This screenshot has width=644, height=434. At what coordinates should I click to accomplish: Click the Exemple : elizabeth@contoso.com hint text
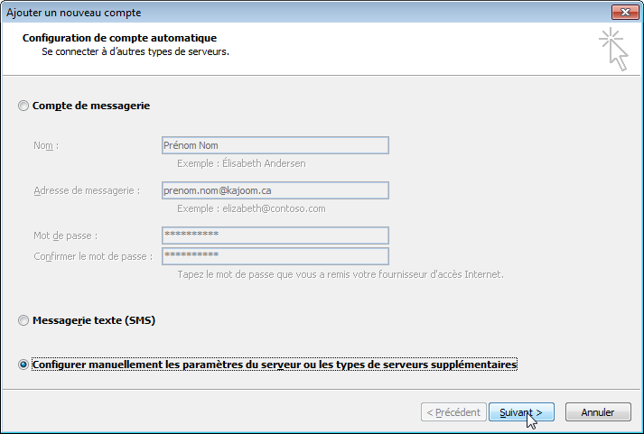(251, 208)
